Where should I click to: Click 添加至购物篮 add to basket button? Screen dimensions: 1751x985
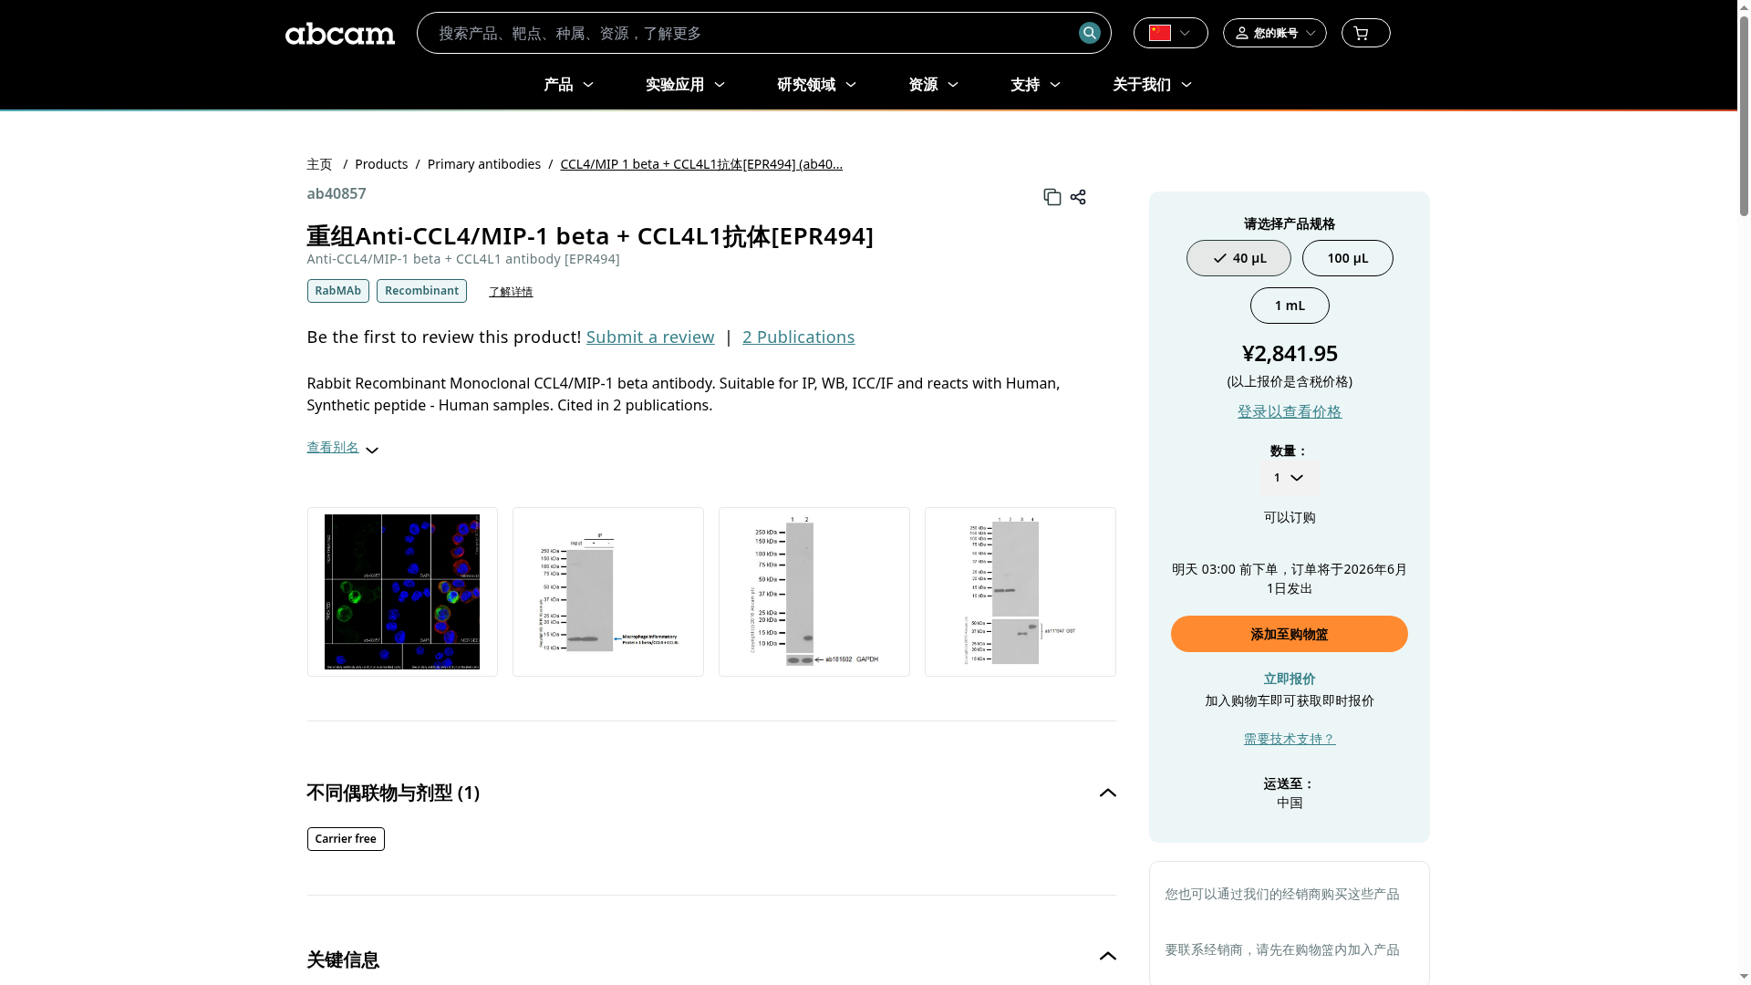click(1290, 634)
